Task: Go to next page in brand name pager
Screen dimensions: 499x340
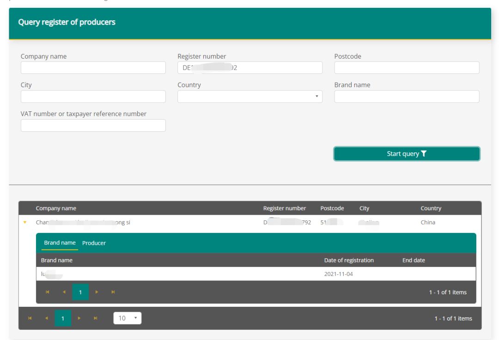Action: 97,292
